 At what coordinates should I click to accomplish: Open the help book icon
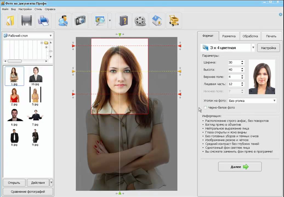pyautogui.click(x=123, y=21)
